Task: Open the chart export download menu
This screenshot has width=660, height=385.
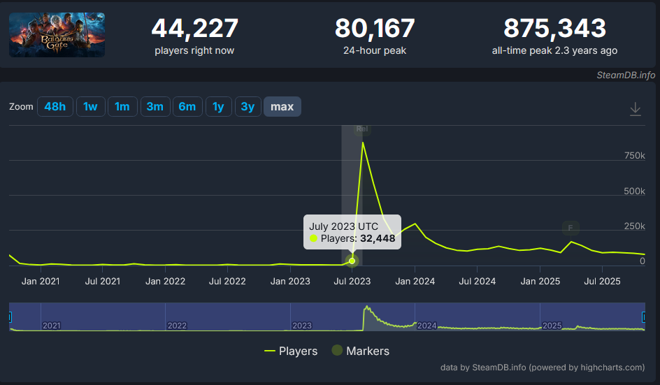Action: pyautogui.click(x=635, y=109)
